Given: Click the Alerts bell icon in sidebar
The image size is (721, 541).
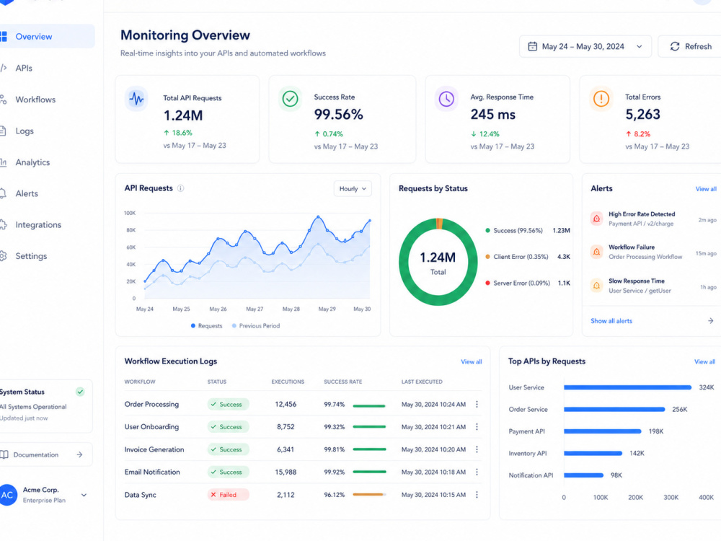Looking at the screenshot, I should [x=3, y=193].
